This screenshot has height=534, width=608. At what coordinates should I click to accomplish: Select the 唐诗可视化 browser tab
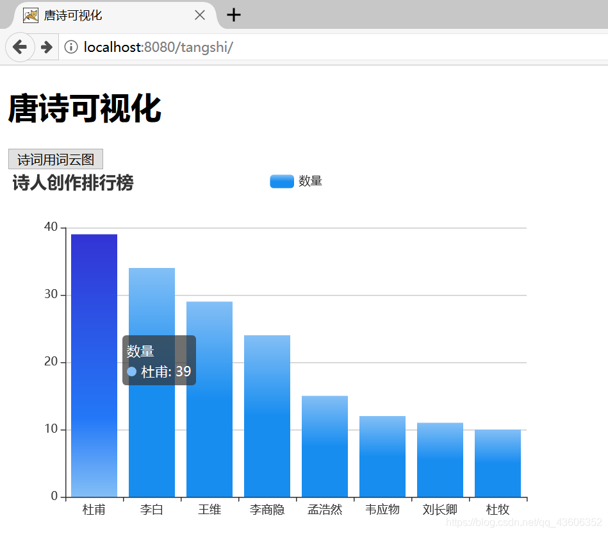click(x=115, y=15)
